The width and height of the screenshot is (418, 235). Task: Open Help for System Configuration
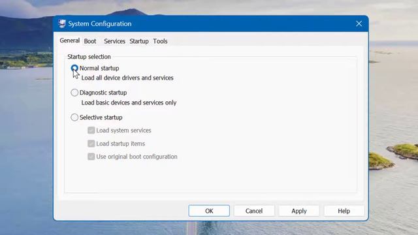(x=344, y=211)
